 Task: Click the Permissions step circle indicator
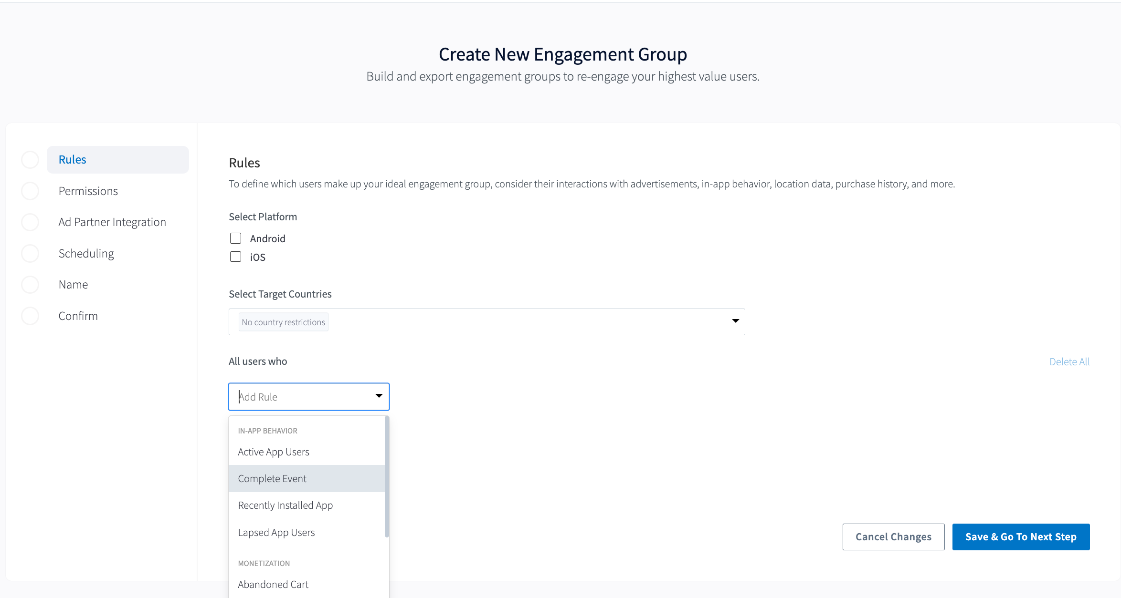pos(30,191)
